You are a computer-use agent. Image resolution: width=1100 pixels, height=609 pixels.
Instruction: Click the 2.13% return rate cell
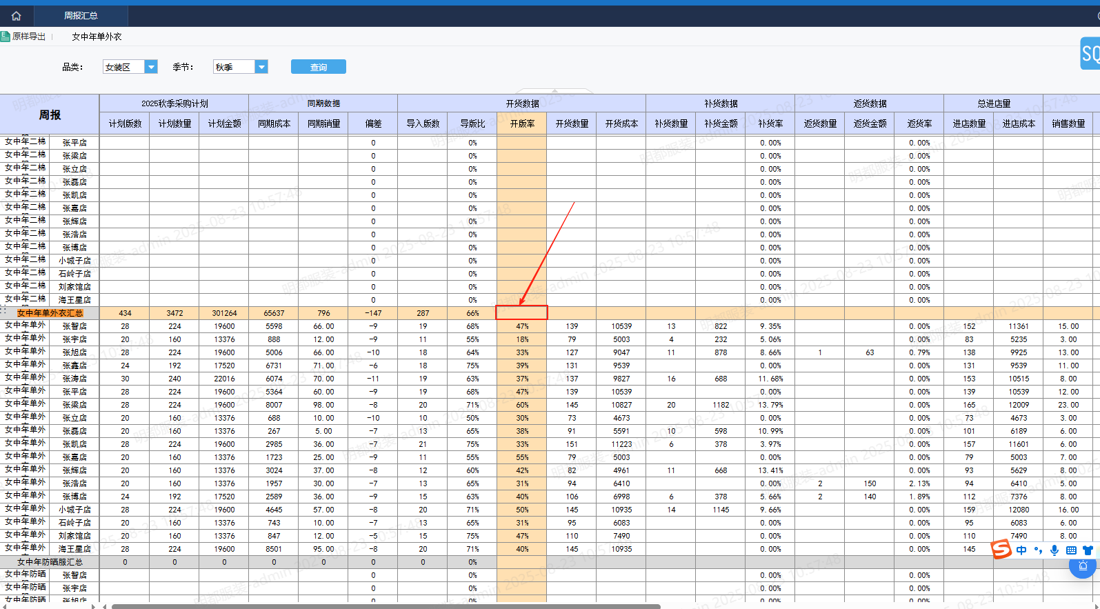click(x=919, y=483)
